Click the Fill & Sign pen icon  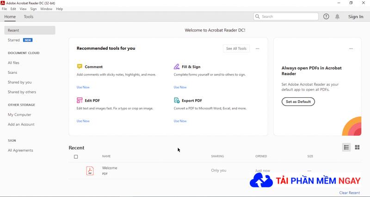point(177,66)
